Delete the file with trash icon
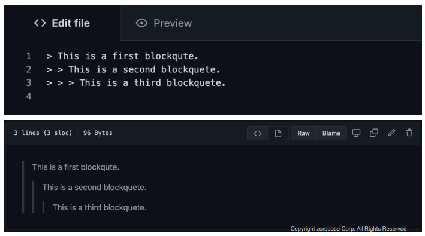 pyautogui.click(x=409, y=133)
